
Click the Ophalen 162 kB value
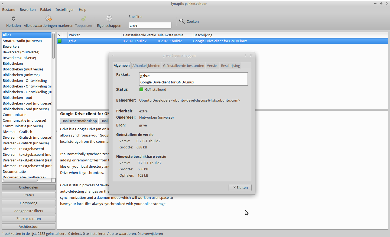(x=143, y=175)
